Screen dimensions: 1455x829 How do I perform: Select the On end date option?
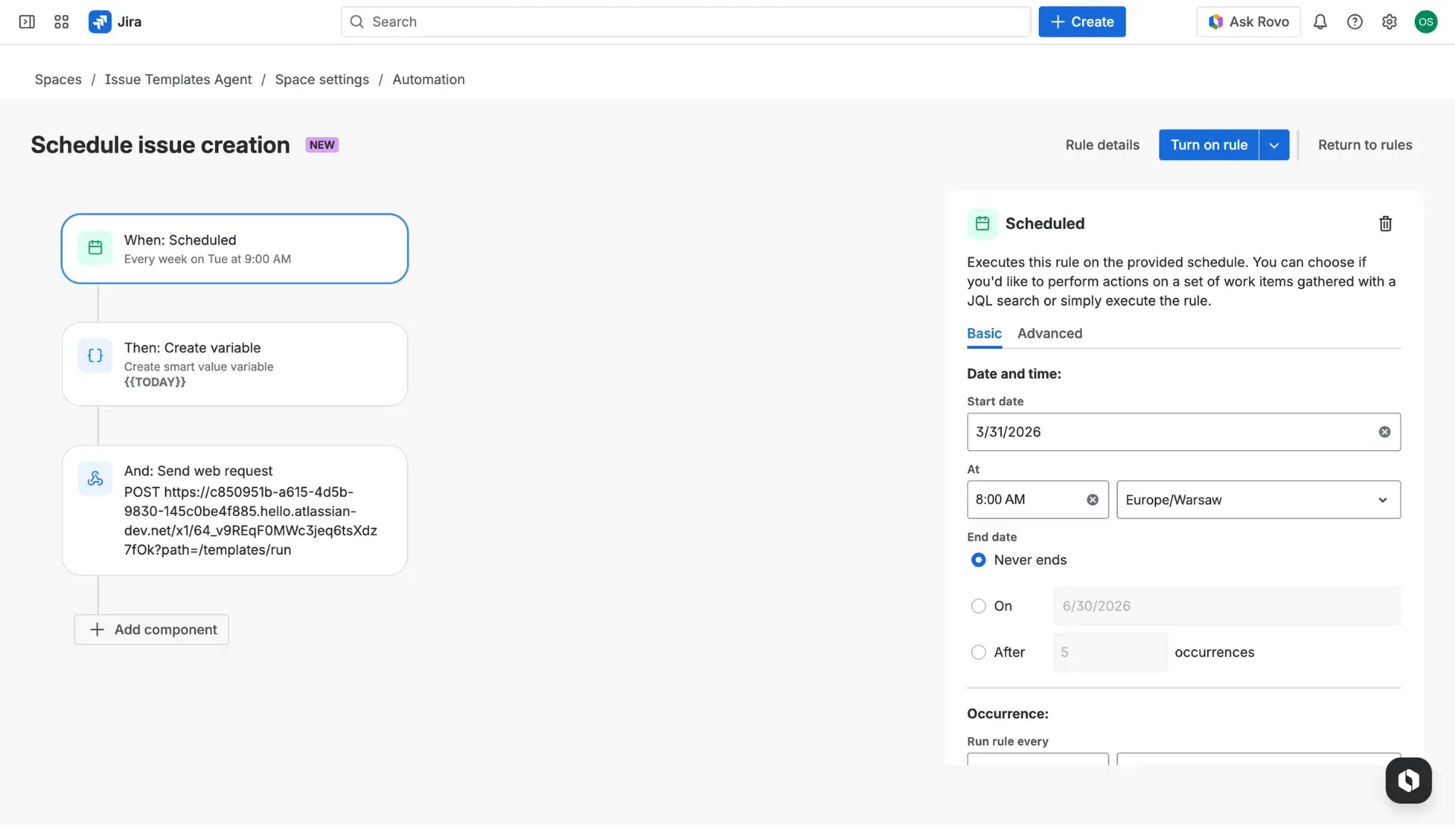coord(978,605)
